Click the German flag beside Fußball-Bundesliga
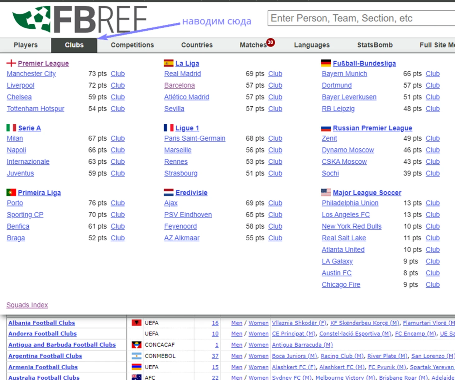455x380 pixels. pyautogui.click(x=326, y=63)
